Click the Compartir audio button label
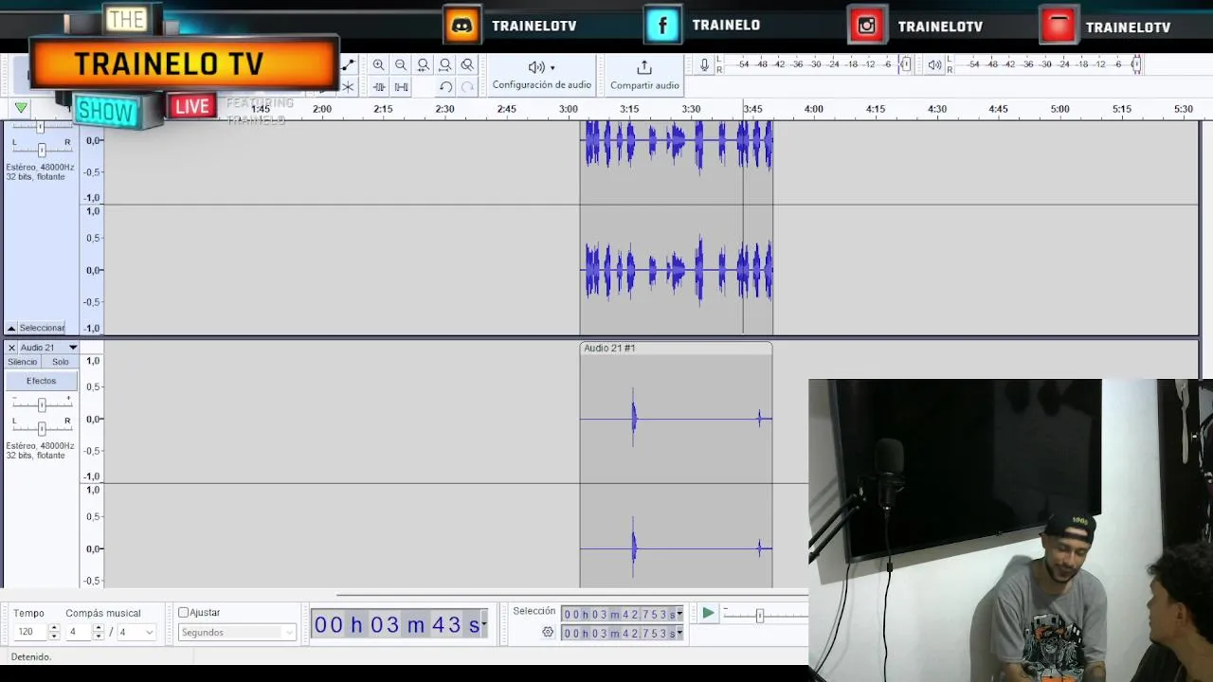This screenshot has width=1213, height=682. (x=644, y=85)
